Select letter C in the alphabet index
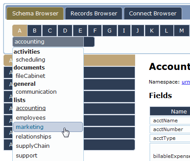Viewport: 190px width, 161px height. coord(50,31)
